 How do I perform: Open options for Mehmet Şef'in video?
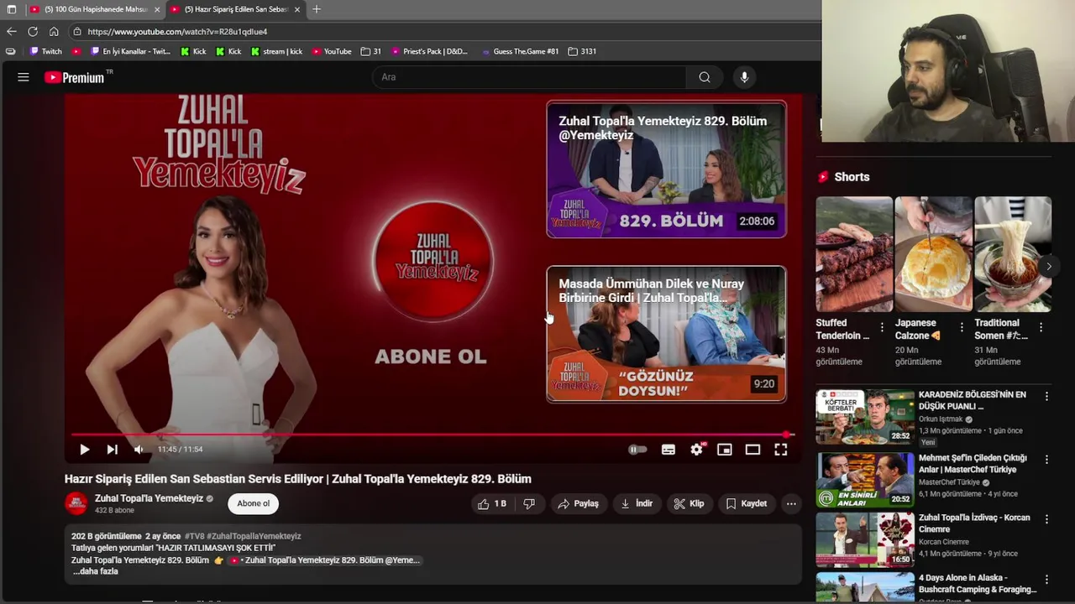point(1046,459)
